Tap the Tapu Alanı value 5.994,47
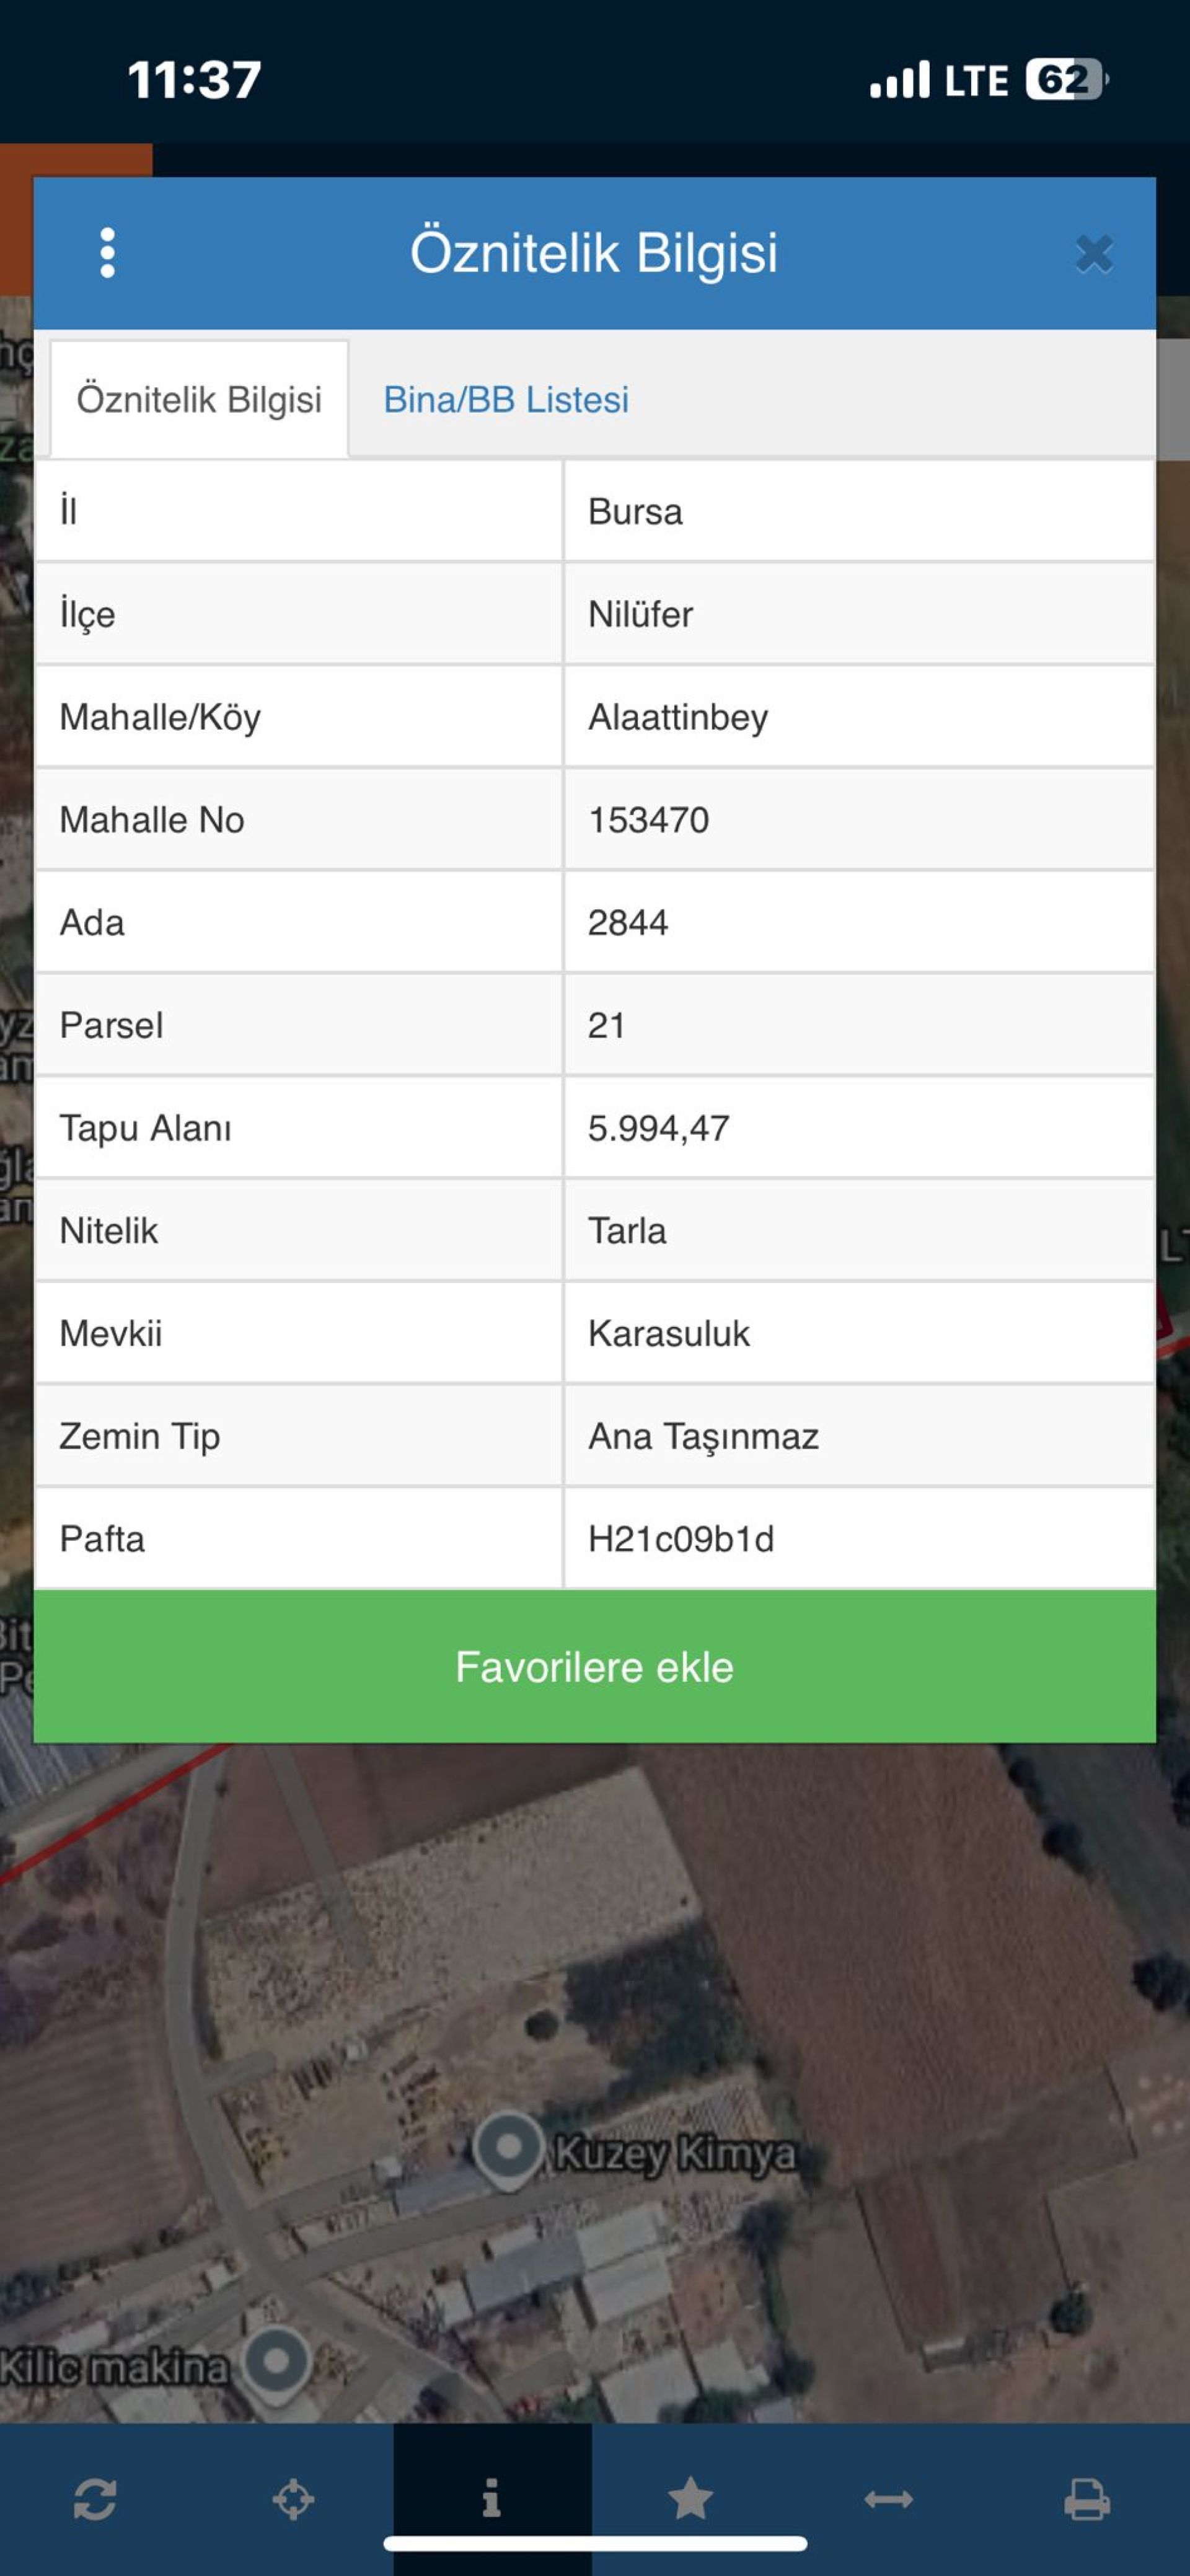 point(659,1128)
